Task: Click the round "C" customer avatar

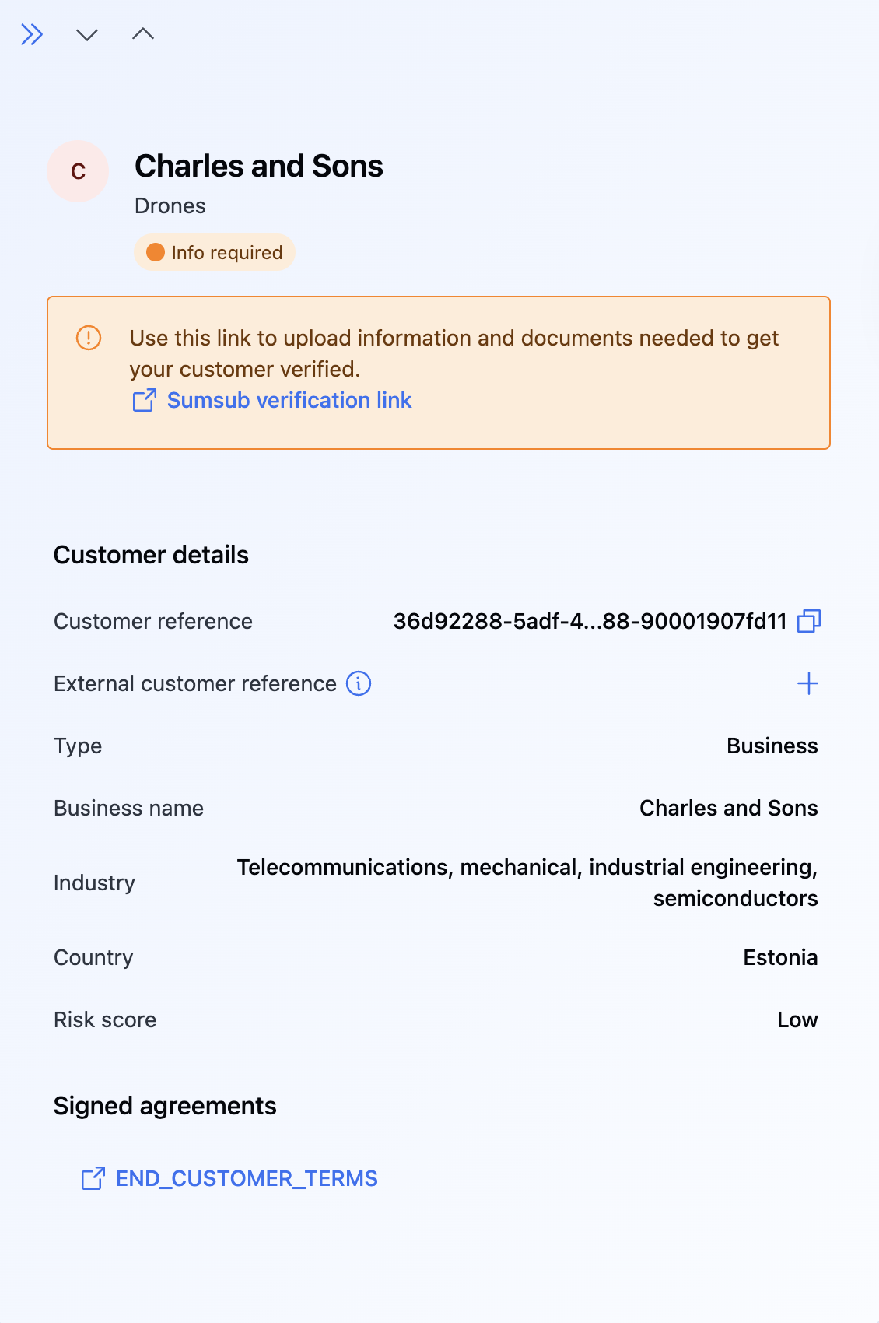Action: [78, 171]
